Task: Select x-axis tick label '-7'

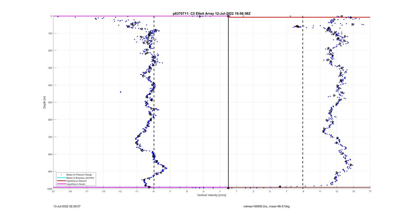Action: coord(170,191)
